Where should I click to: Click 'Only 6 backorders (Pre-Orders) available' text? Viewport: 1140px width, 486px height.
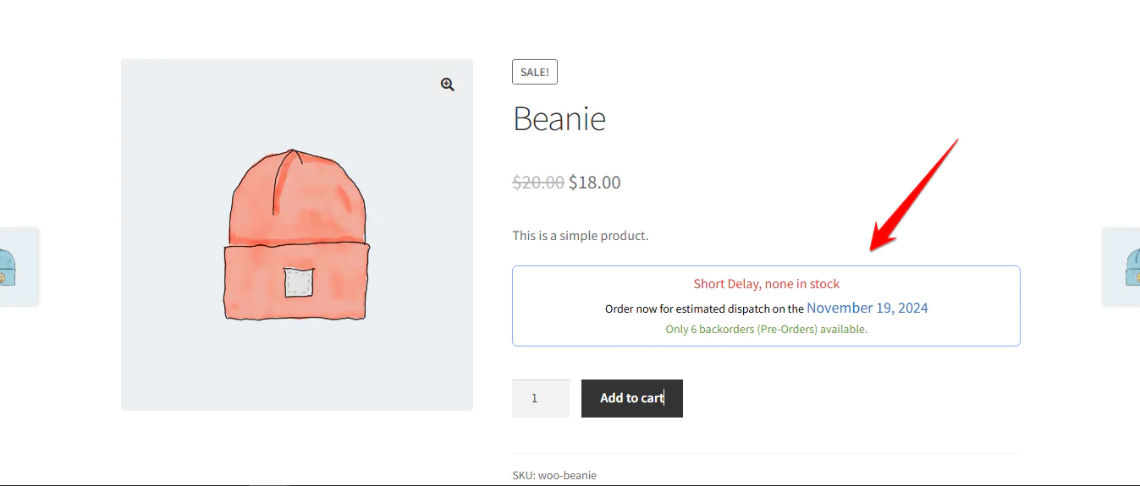click(767, 330)
